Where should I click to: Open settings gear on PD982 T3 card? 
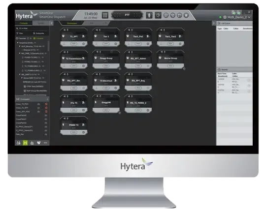pyautogui.click(x=84, y=132)
